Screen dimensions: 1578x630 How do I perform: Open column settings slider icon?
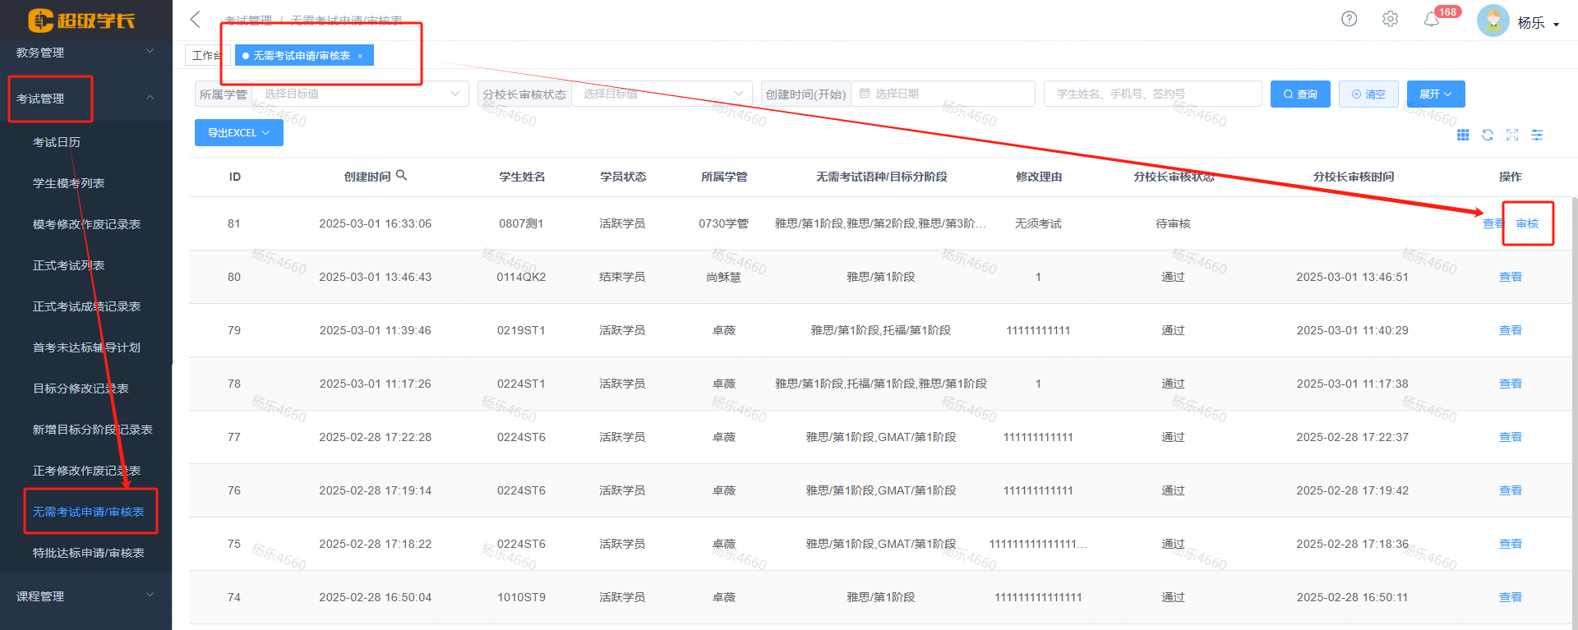point(1537,135)
